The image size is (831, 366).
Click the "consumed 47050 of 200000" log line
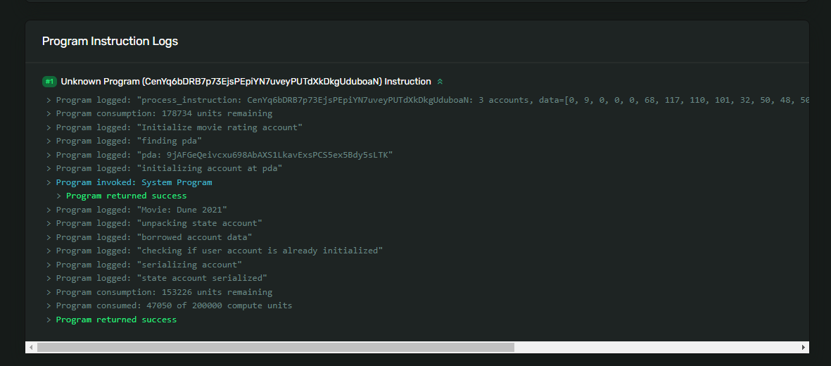point(174,305)
